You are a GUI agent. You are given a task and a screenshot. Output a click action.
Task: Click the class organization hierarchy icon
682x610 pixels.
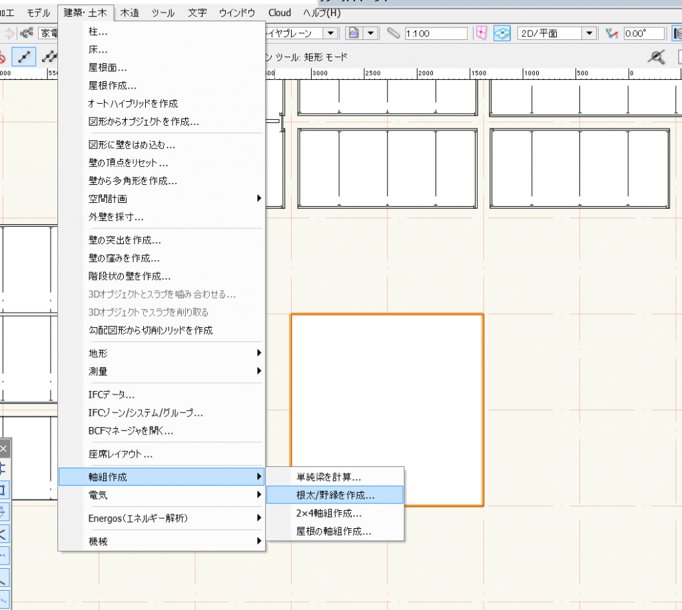click(x=27, y=33)
